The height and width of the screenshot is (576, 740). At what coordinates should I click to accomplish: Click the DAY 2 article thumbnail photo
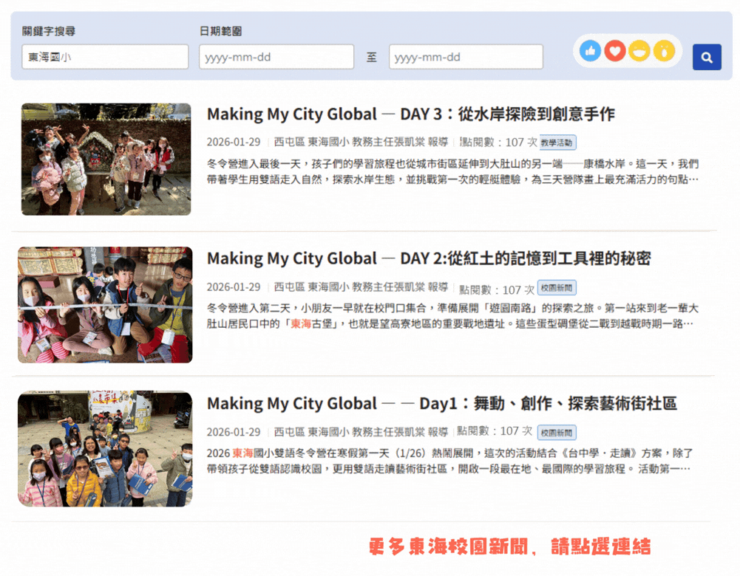[105, 304]
